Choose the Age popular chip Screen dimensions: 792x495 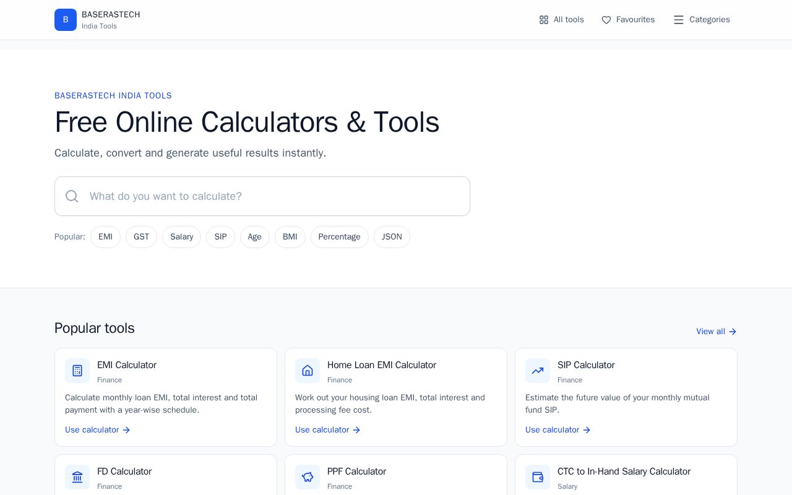click(255, 237)
